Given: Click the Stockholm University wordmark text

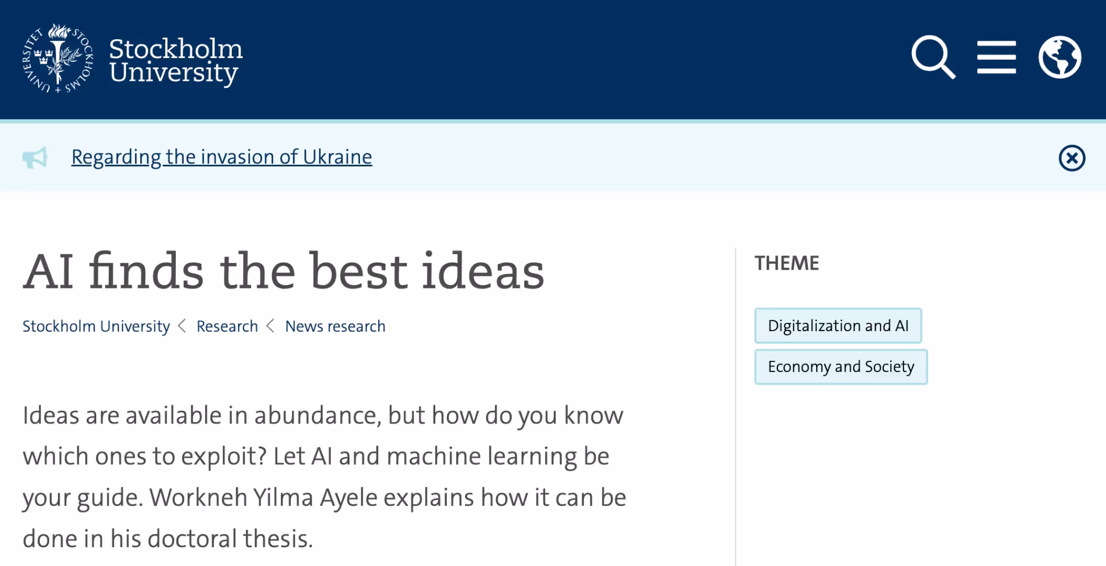Looking at the screenshot, I should point(175,60).
